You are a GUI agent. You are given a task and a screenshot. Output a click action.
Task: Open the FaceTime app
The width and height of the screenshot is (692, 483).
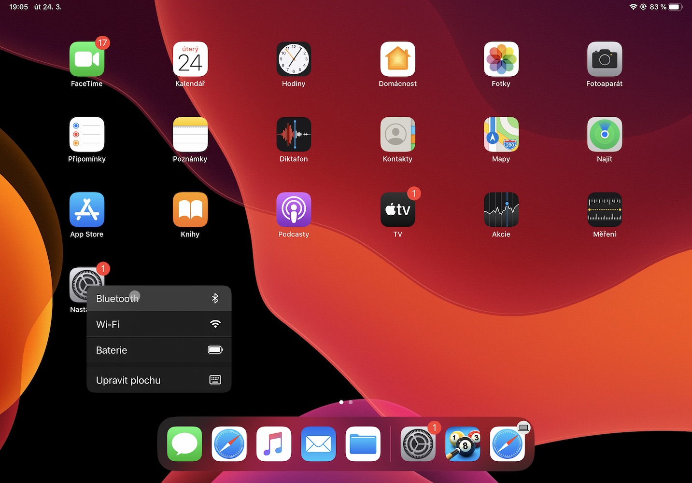point(87,59)
